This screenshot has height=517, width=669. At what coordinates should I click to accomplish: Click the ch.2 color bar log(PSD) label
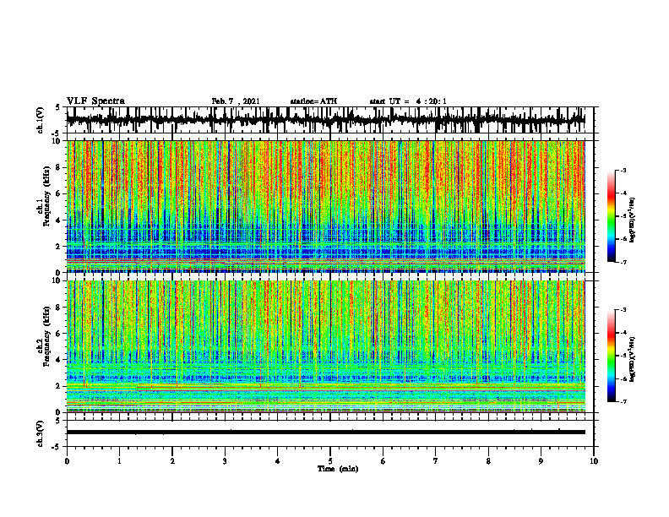pyautogui.click(x=633, y=358)
